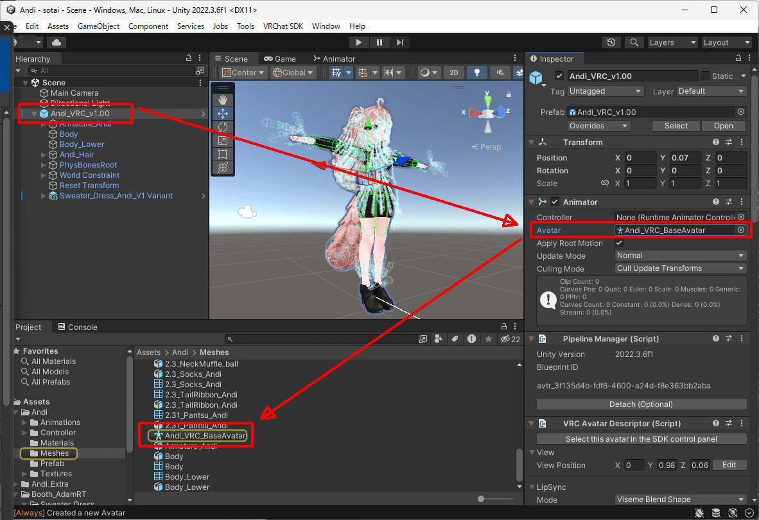The width and height of the screenshot is (759, 520).
Task: Toggle the GameObject active checkbox
Action: tap(559, 76)
